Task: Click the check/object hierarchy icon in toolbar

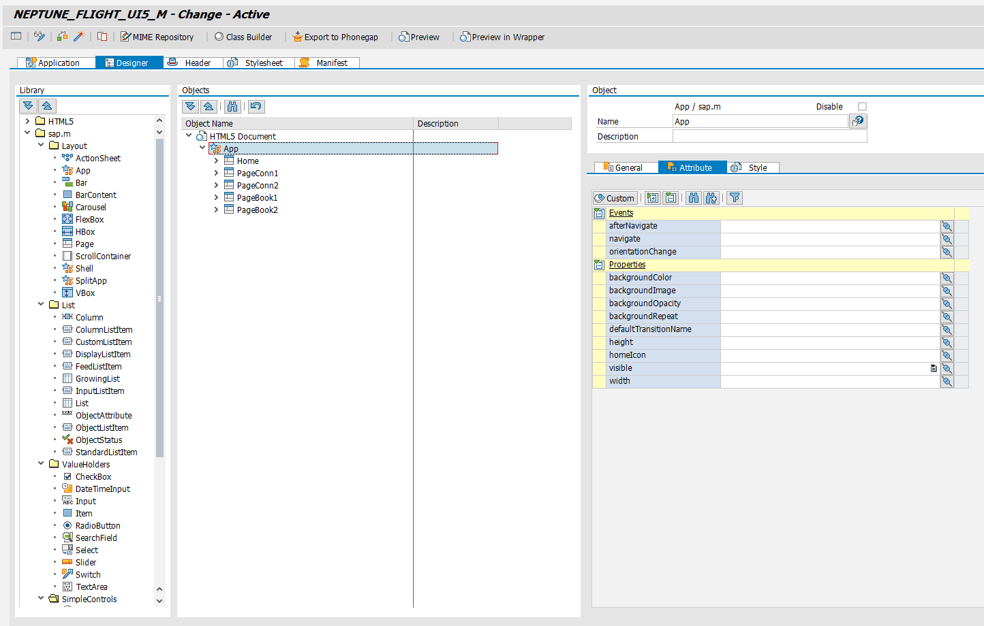Action: (x=63, y=37)
